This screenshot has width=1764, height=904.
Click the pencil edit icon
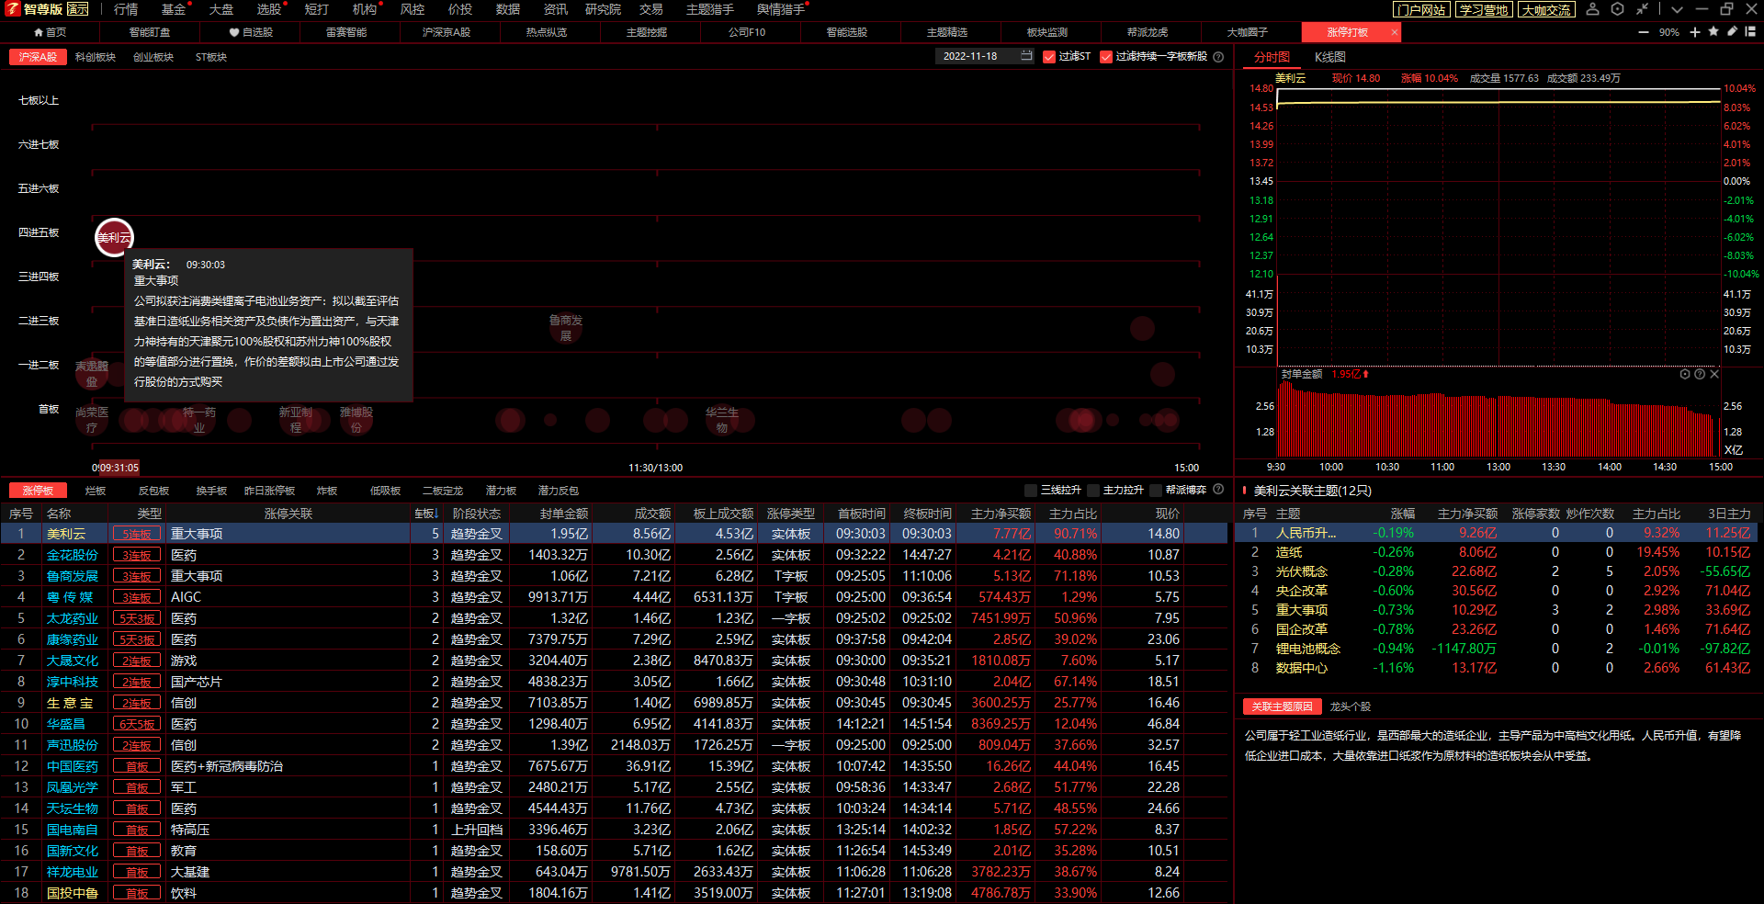1732,32
